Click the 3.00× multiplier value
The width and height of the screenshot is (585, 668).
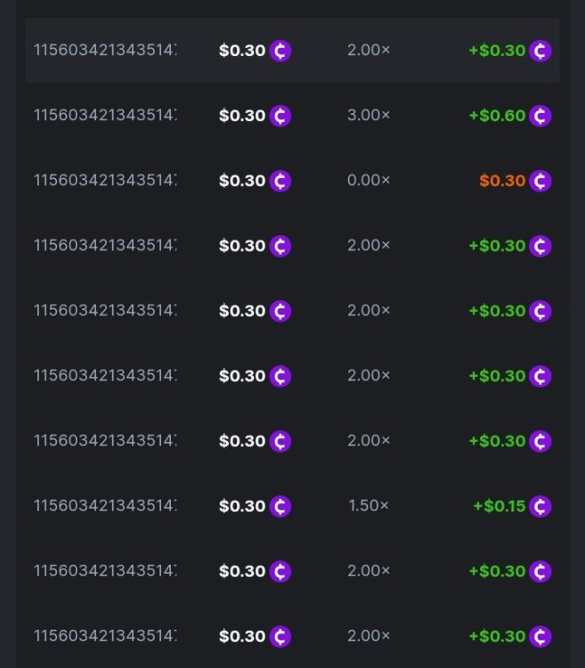tap(369, 116)
